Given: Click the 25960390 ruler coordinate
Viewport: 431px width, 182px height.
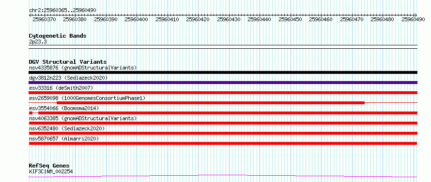Looking at the screenshot, I should (106, 19).
